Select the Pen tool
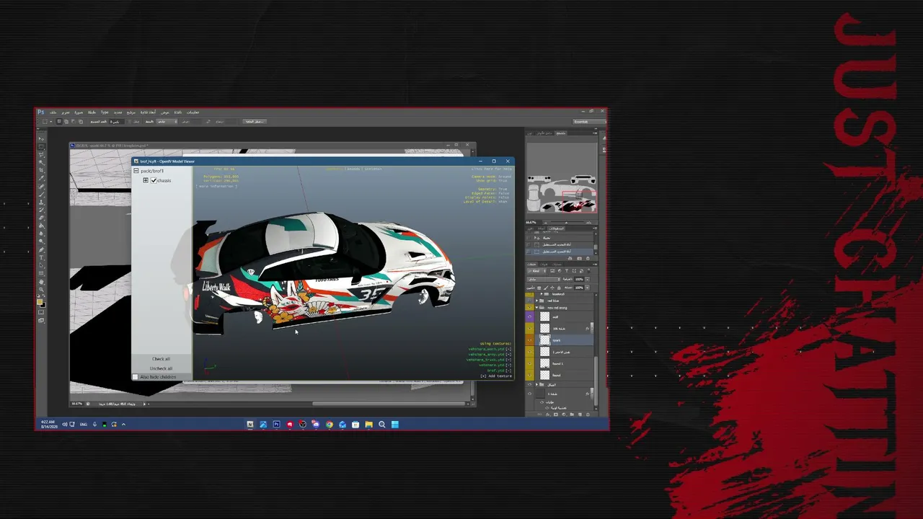This screenshot has height=519, width=923. point(41,250)
